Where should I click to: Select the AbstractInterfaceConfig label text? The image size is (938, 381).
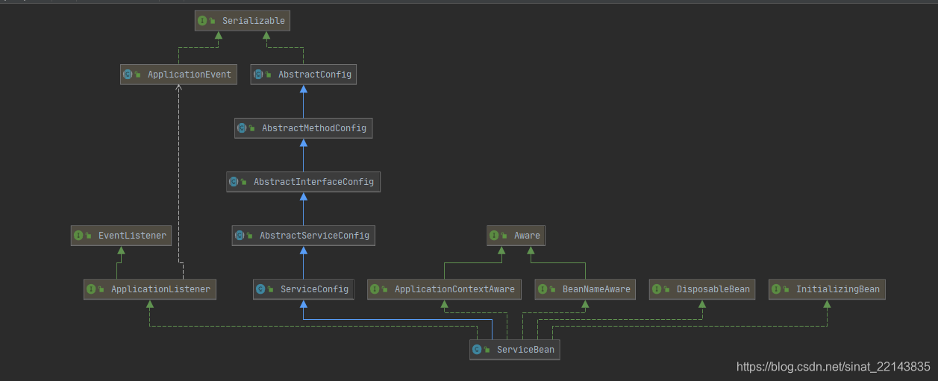(x=313, y=182)
